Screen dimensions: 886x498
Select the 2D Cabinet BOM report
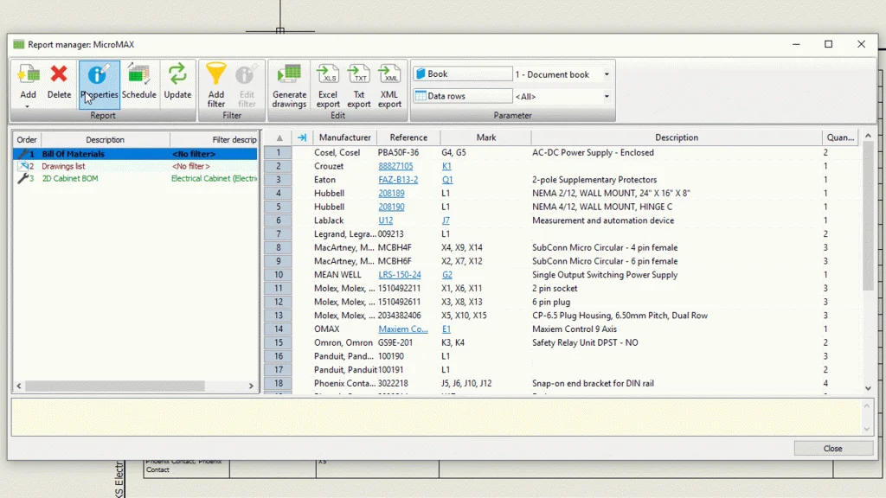(x=69, y=179)
